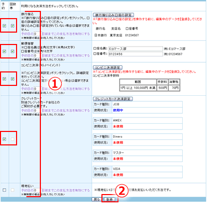Click 未使用 status for VISA card

pyautogui.click(x=118, y=175)
